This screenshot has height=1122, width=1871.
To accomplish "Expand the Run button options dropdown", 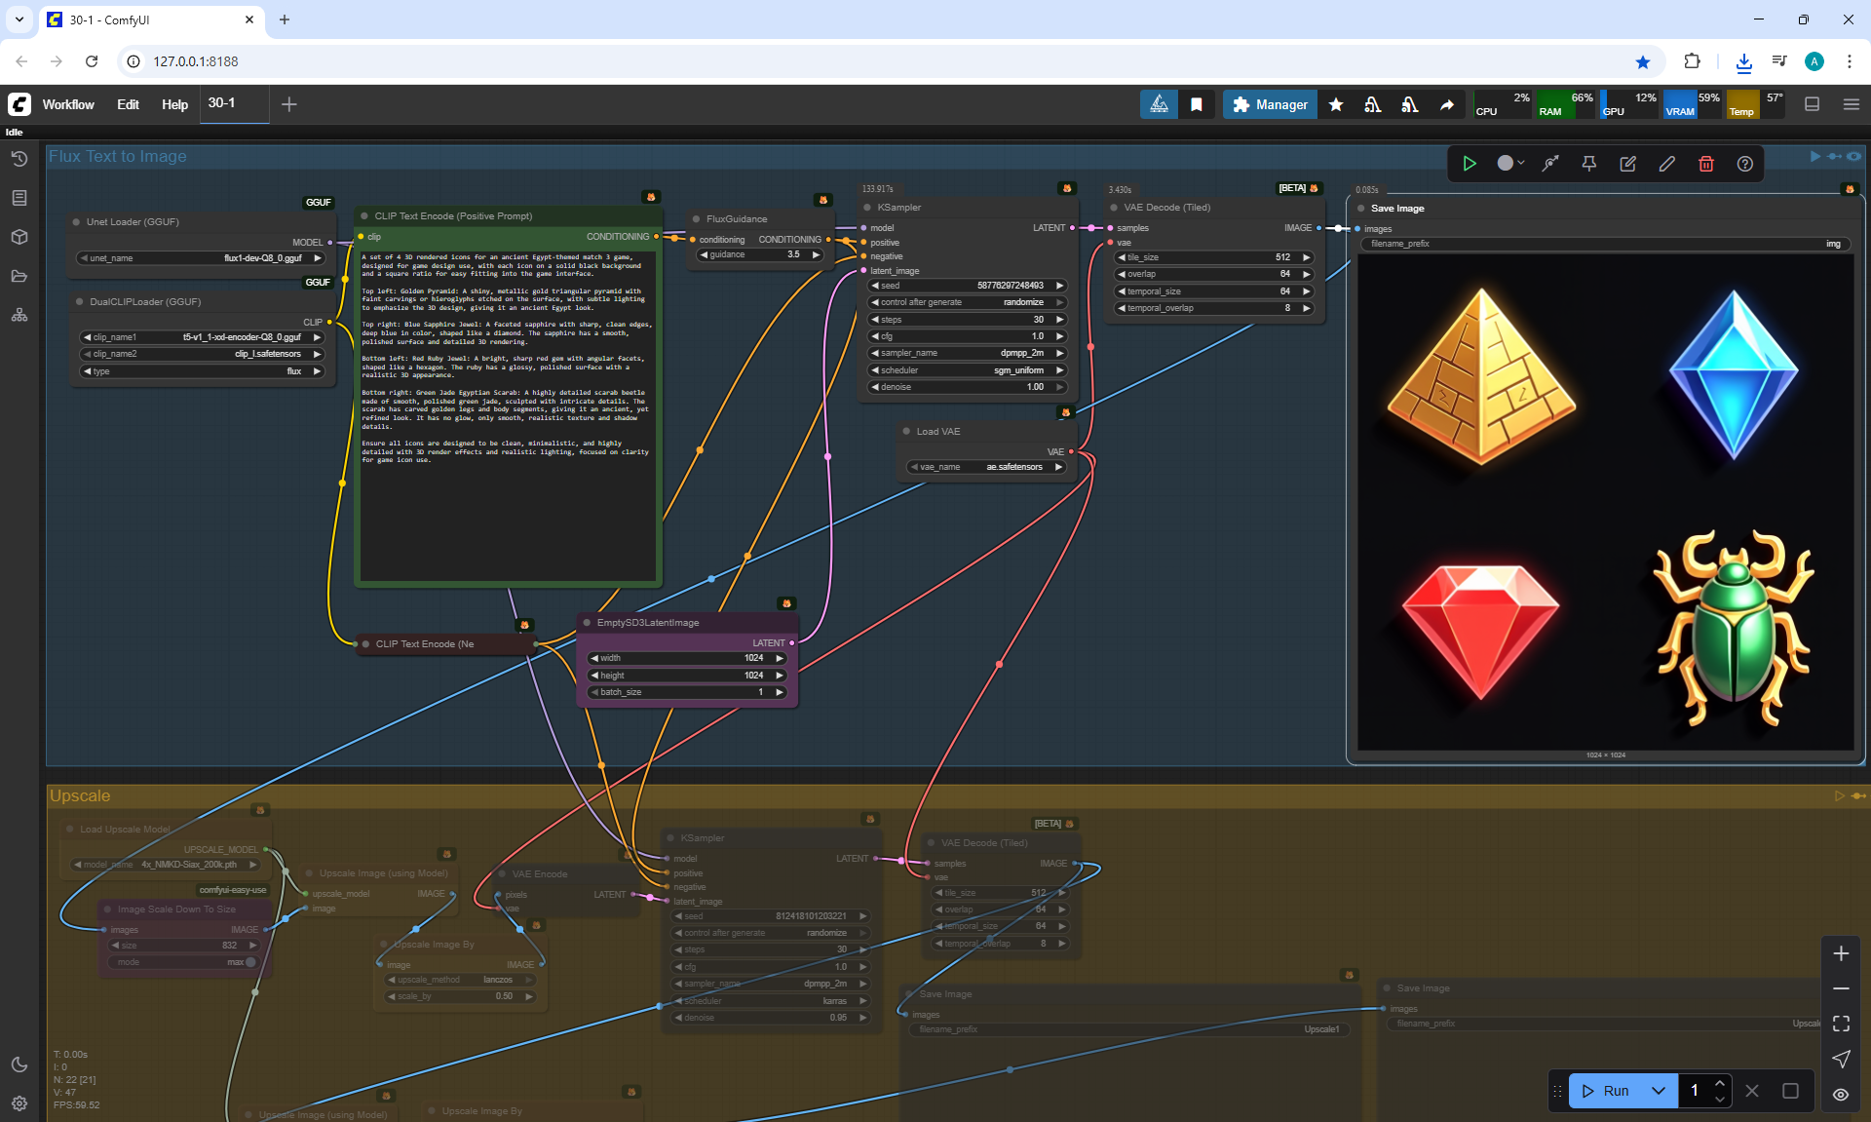I will tap(1658, 1091).
